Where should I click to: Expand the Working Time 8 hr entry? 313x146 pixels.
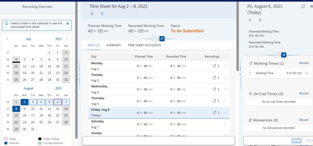point(250,73)
